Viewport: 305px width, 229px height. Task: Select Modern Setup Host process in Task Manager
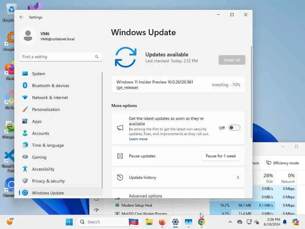(137, 205)
